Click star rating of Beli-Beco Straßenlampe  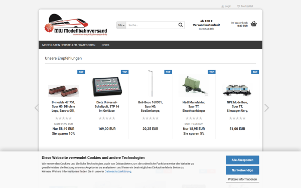pos(150,118)
